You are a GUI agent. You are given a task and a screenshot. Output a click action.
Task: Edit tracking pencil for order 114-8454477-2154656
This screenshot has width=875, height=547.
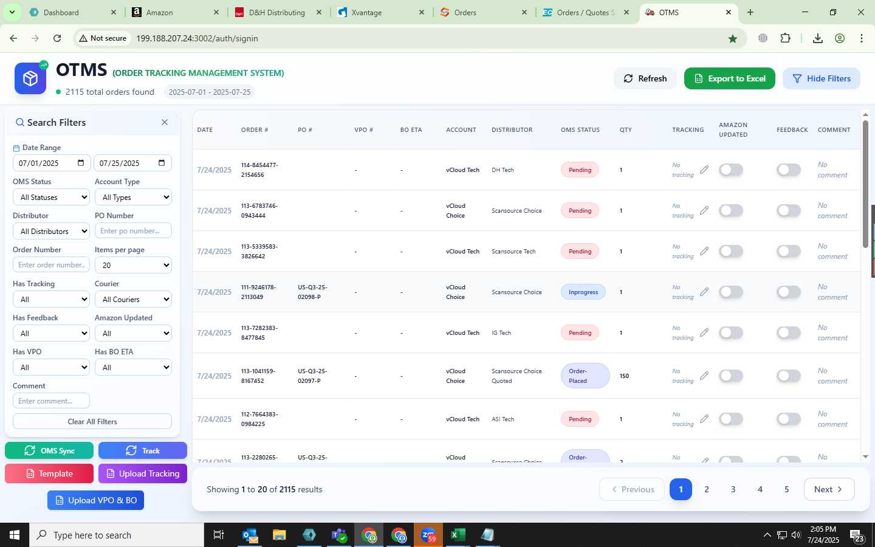click(704, 170)
